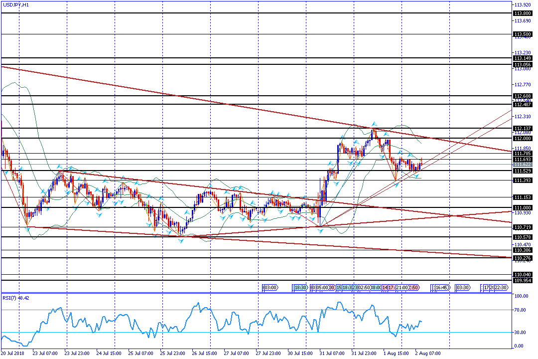
Task: Select the 113.056 price level tag
Action: coord(523,65)
